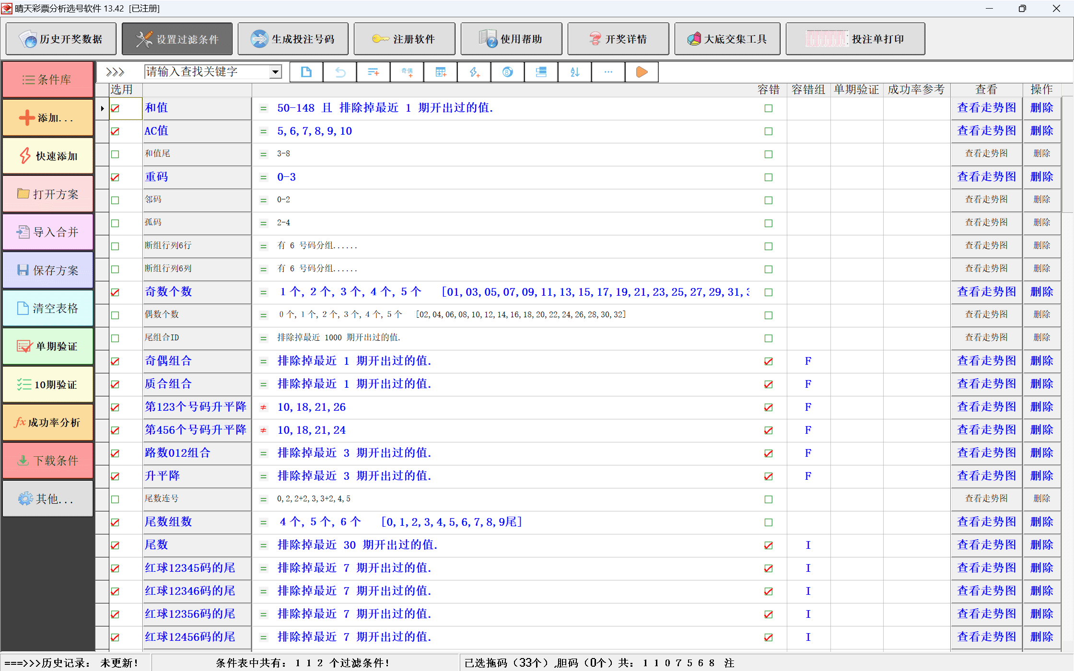Click the new blank document toolbar icon

click(306, 72)
